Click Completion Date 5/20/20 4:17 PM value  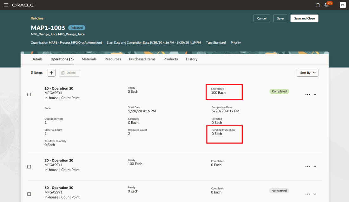coord(226,111)
